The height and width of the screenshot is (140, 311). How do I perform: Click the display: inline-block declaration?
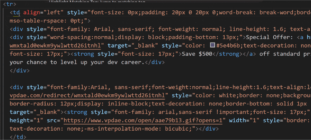click(114, 104)
